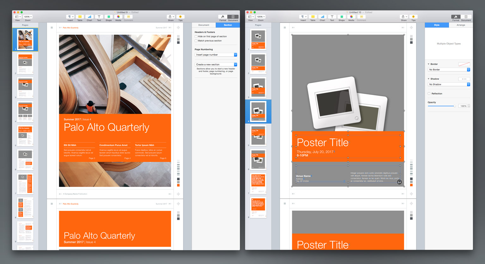
Task: Expand the No Shadow dropdown
Action: click(x=449, y=84)
